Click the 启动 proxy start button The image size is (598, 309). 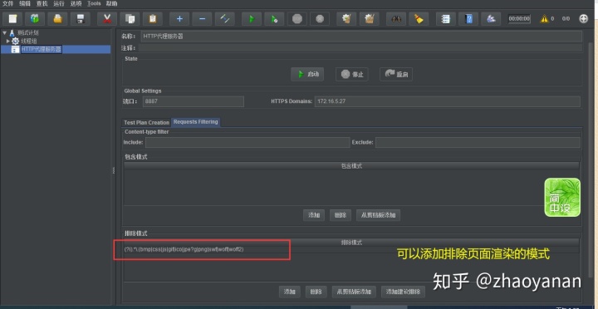307,74
